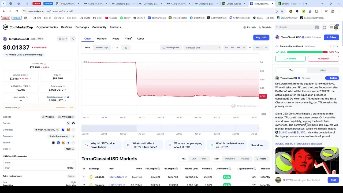Open the Cryptocurrencies menu

coord(47,27)
